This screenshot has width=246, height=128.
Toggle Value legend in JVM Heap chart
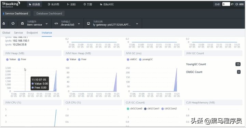pos(11,60)
